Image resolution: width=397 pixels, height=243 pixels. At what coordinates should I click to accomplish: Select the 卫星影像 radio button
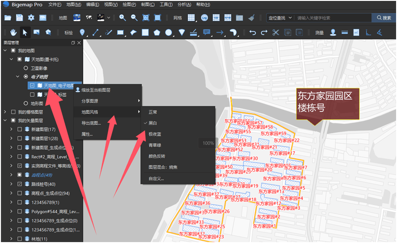(x=26, y=68)
